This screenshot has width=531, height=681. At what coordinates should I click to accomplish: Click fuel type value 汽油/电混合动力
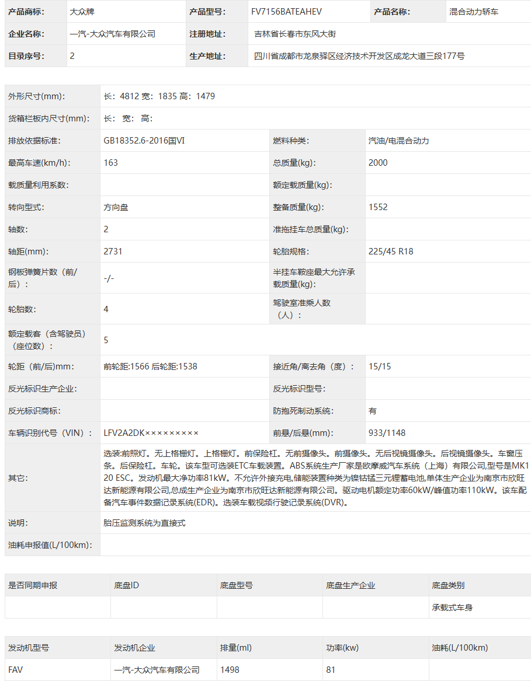(398, 141)
